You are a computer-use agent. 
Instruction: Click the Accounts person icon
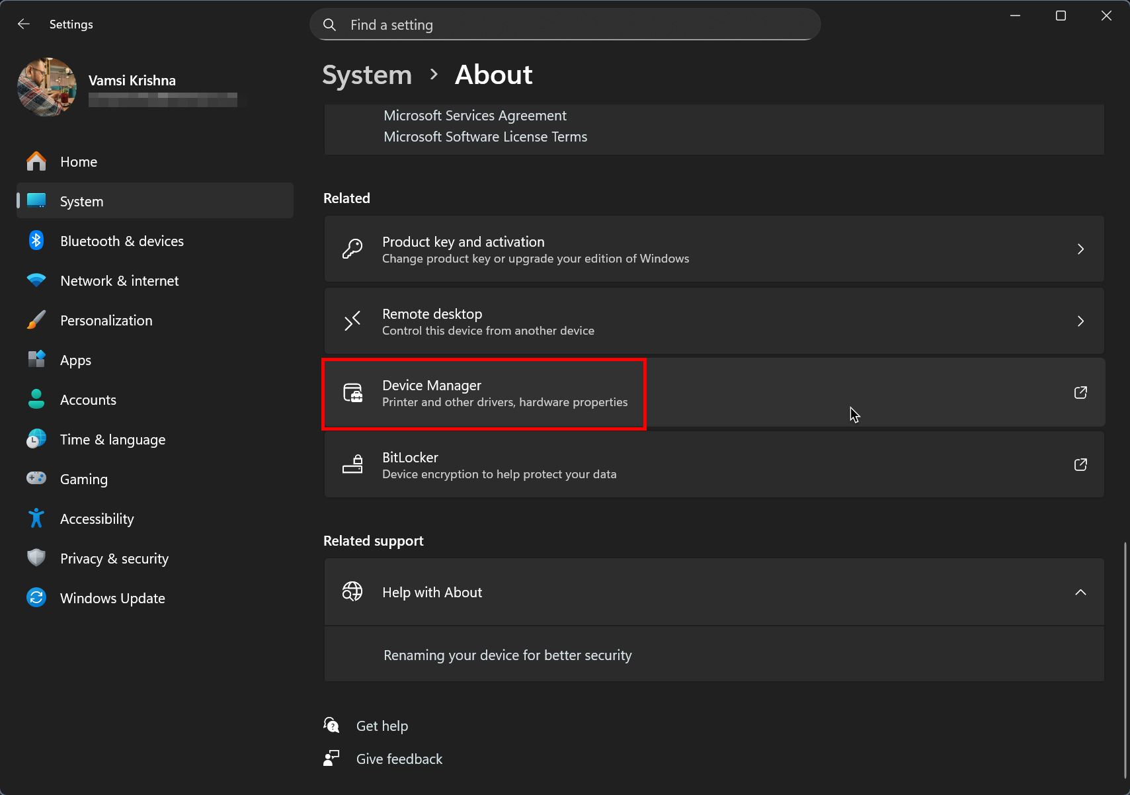pos(36,399)
